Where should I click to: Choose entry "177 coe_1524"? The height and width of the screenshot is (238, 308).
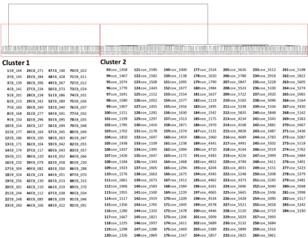tap(205, 70)
